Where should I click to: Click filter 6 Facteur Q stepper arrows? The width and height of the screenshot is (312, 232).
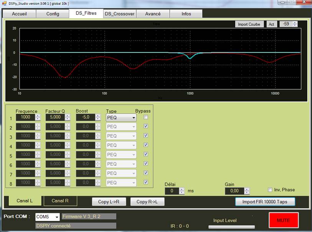[68, 164]
